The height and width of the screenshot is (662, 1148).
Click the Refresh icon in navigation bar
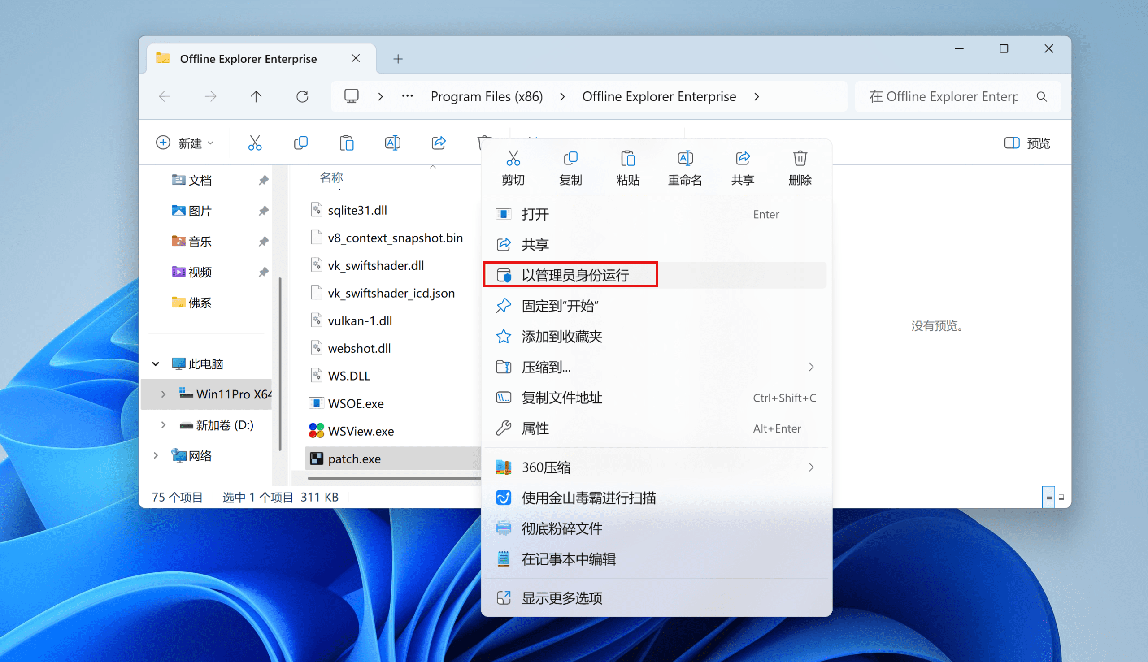[302, 96]
